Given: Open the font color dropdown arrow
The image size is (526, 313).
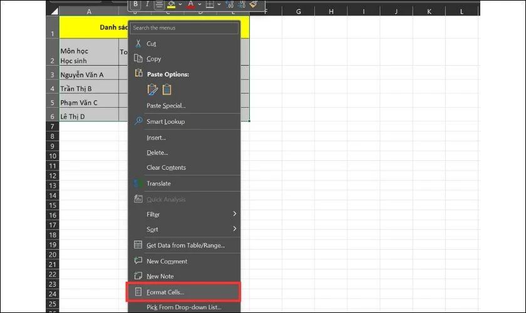Looking at the screenshot, I should click(x=200, y=4).
